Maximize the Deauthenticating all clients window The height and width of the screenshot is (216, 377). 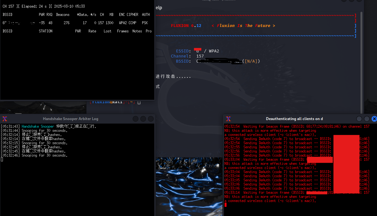(x=367, y=119)
